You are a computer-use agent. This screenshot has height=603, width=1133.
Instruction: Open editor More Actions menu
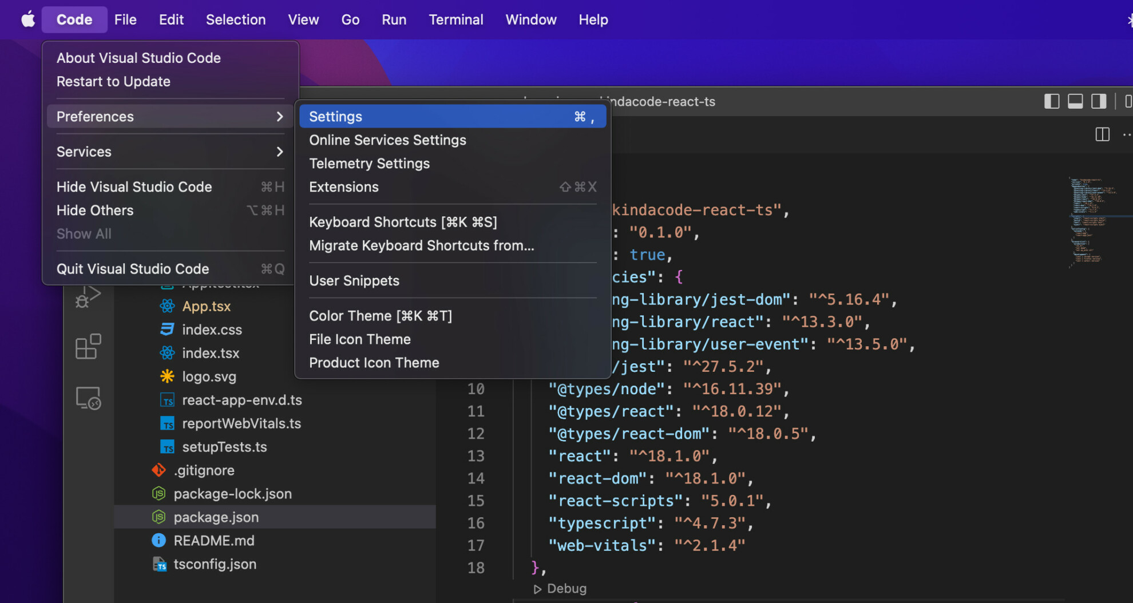tap(1127, 134)
